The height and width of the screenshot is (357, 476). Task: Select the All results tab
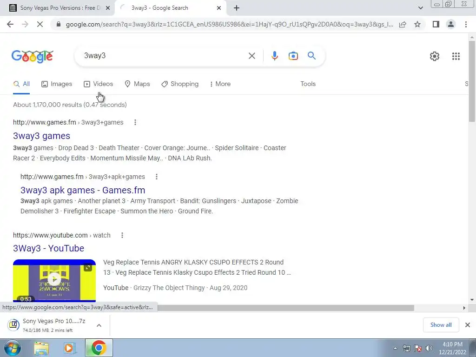pos(21,84)
